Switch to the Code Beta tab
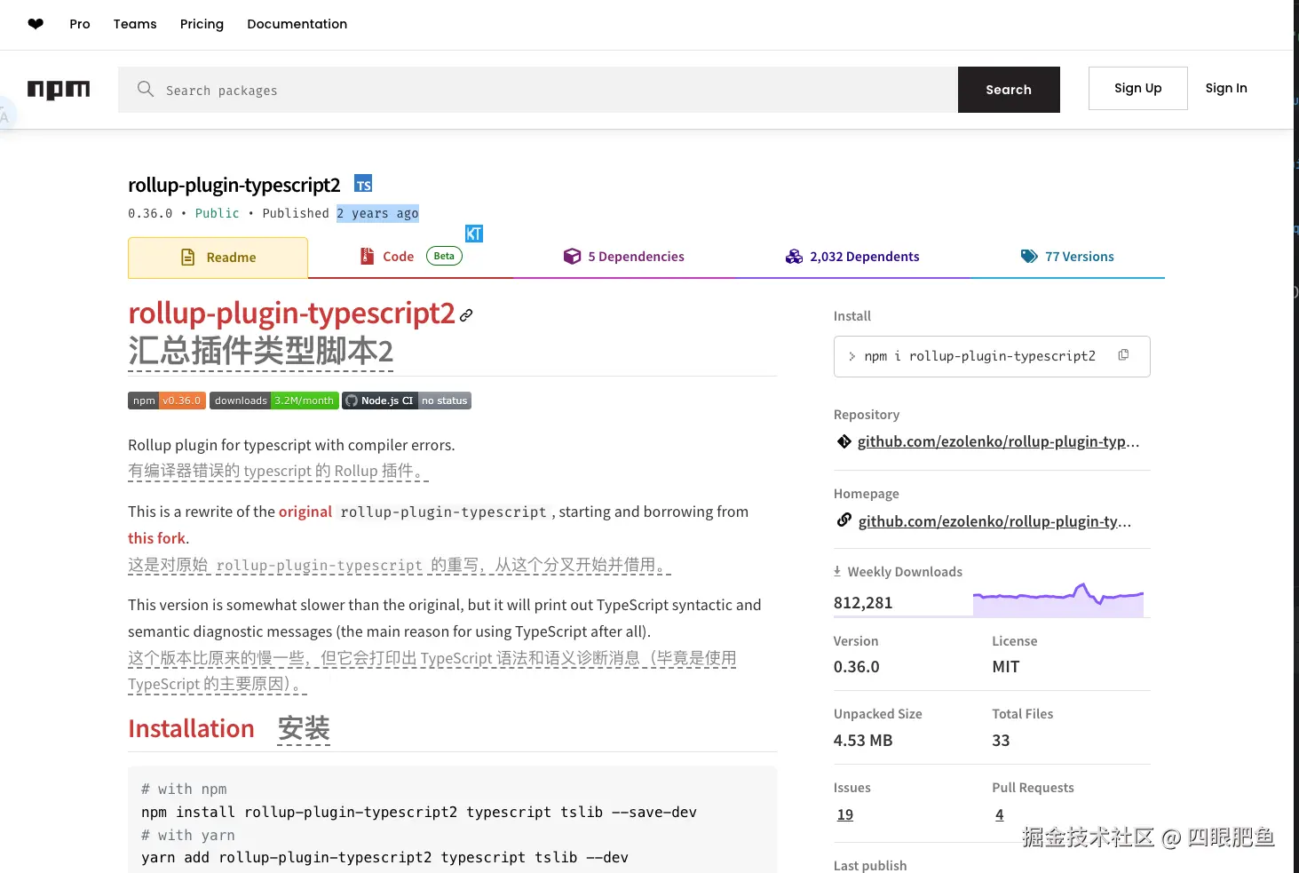1299x873 pixels. (x=411, y=257)
